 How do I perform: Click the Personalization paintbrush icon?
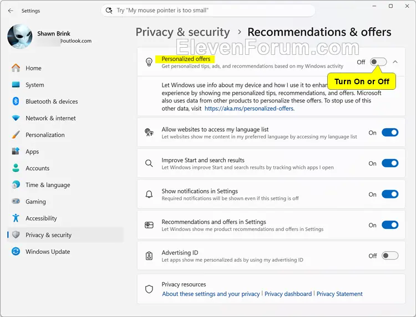click(x=16, y=135)
